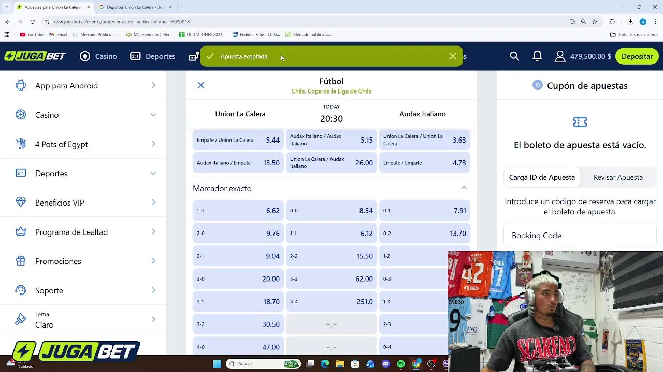The width and height of the screenshot is (663, 372).
Task: Click the Casino chip icon in sidebar
Action: [x=21, y=115]
